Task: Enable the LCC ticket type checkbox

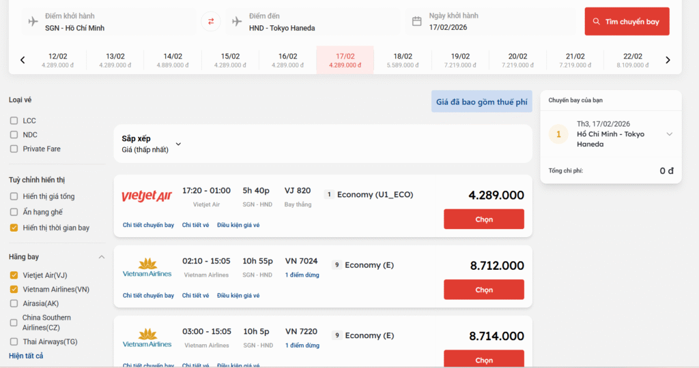Action: point(14,121)
